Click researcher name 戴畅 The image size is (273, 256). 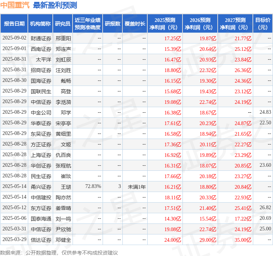tap(66, 81)
